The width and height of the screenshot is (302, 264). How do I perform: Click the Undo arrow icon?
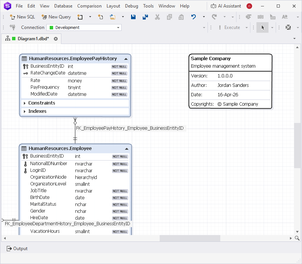[194, 17]
